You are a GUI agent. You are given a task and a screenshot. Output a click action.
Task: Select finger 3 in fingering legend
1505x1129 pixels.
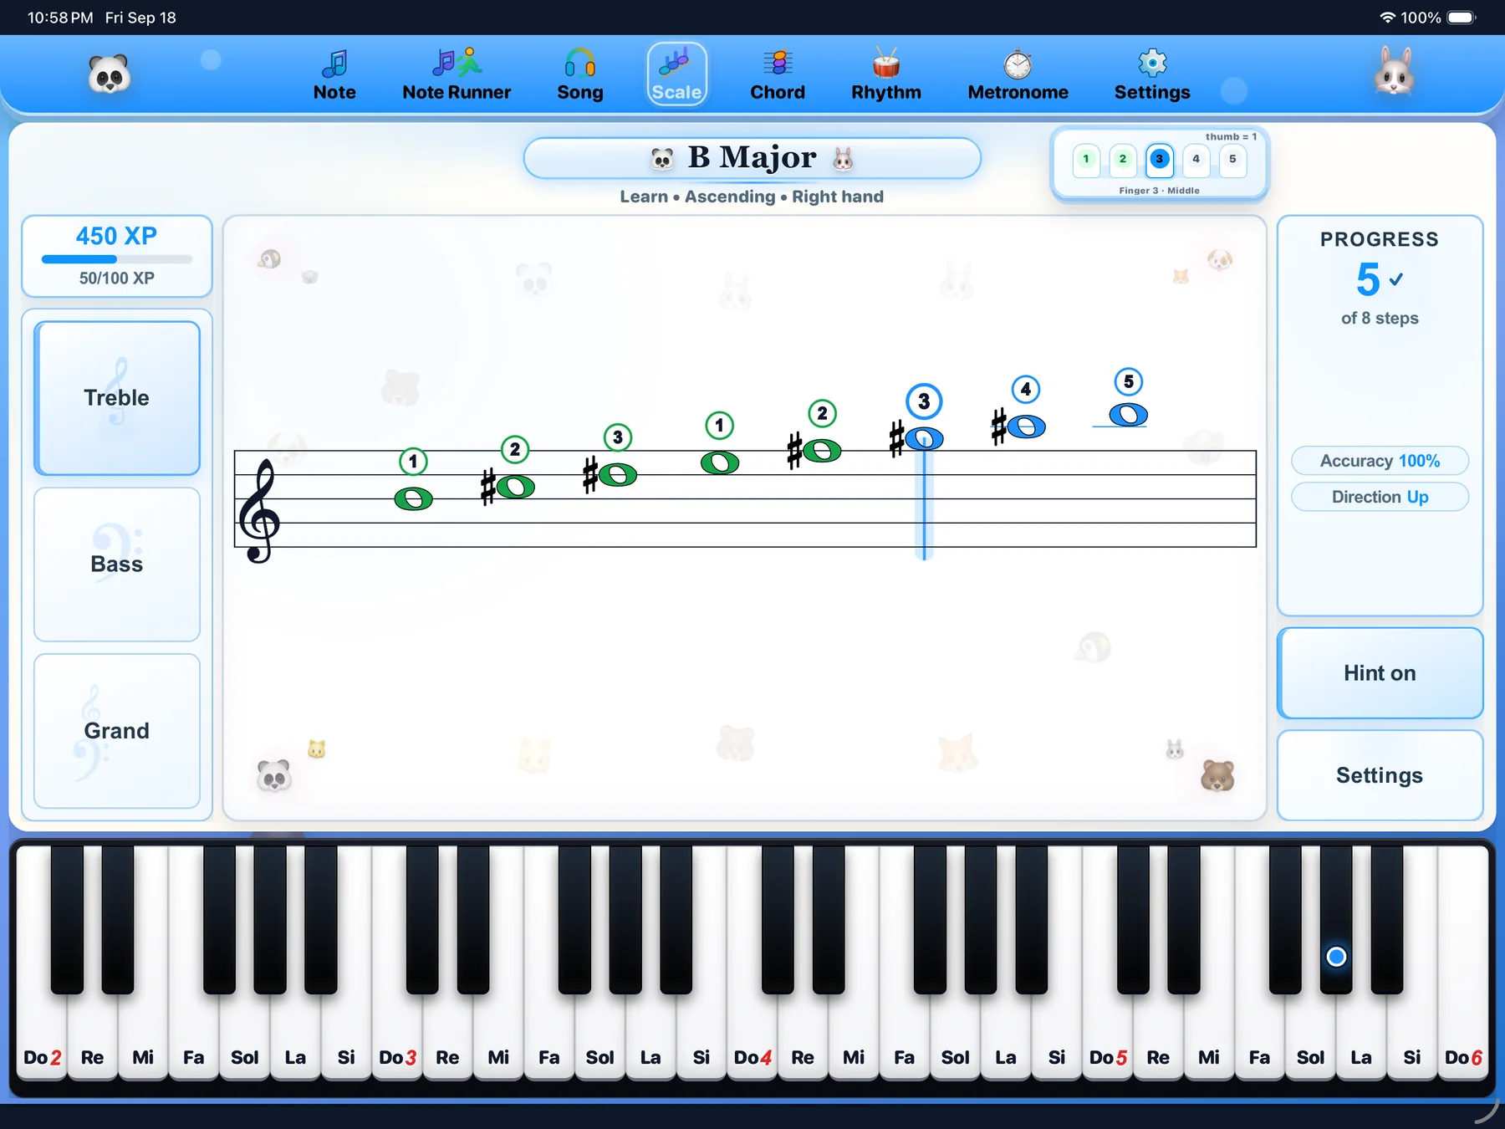[1160, 160]
